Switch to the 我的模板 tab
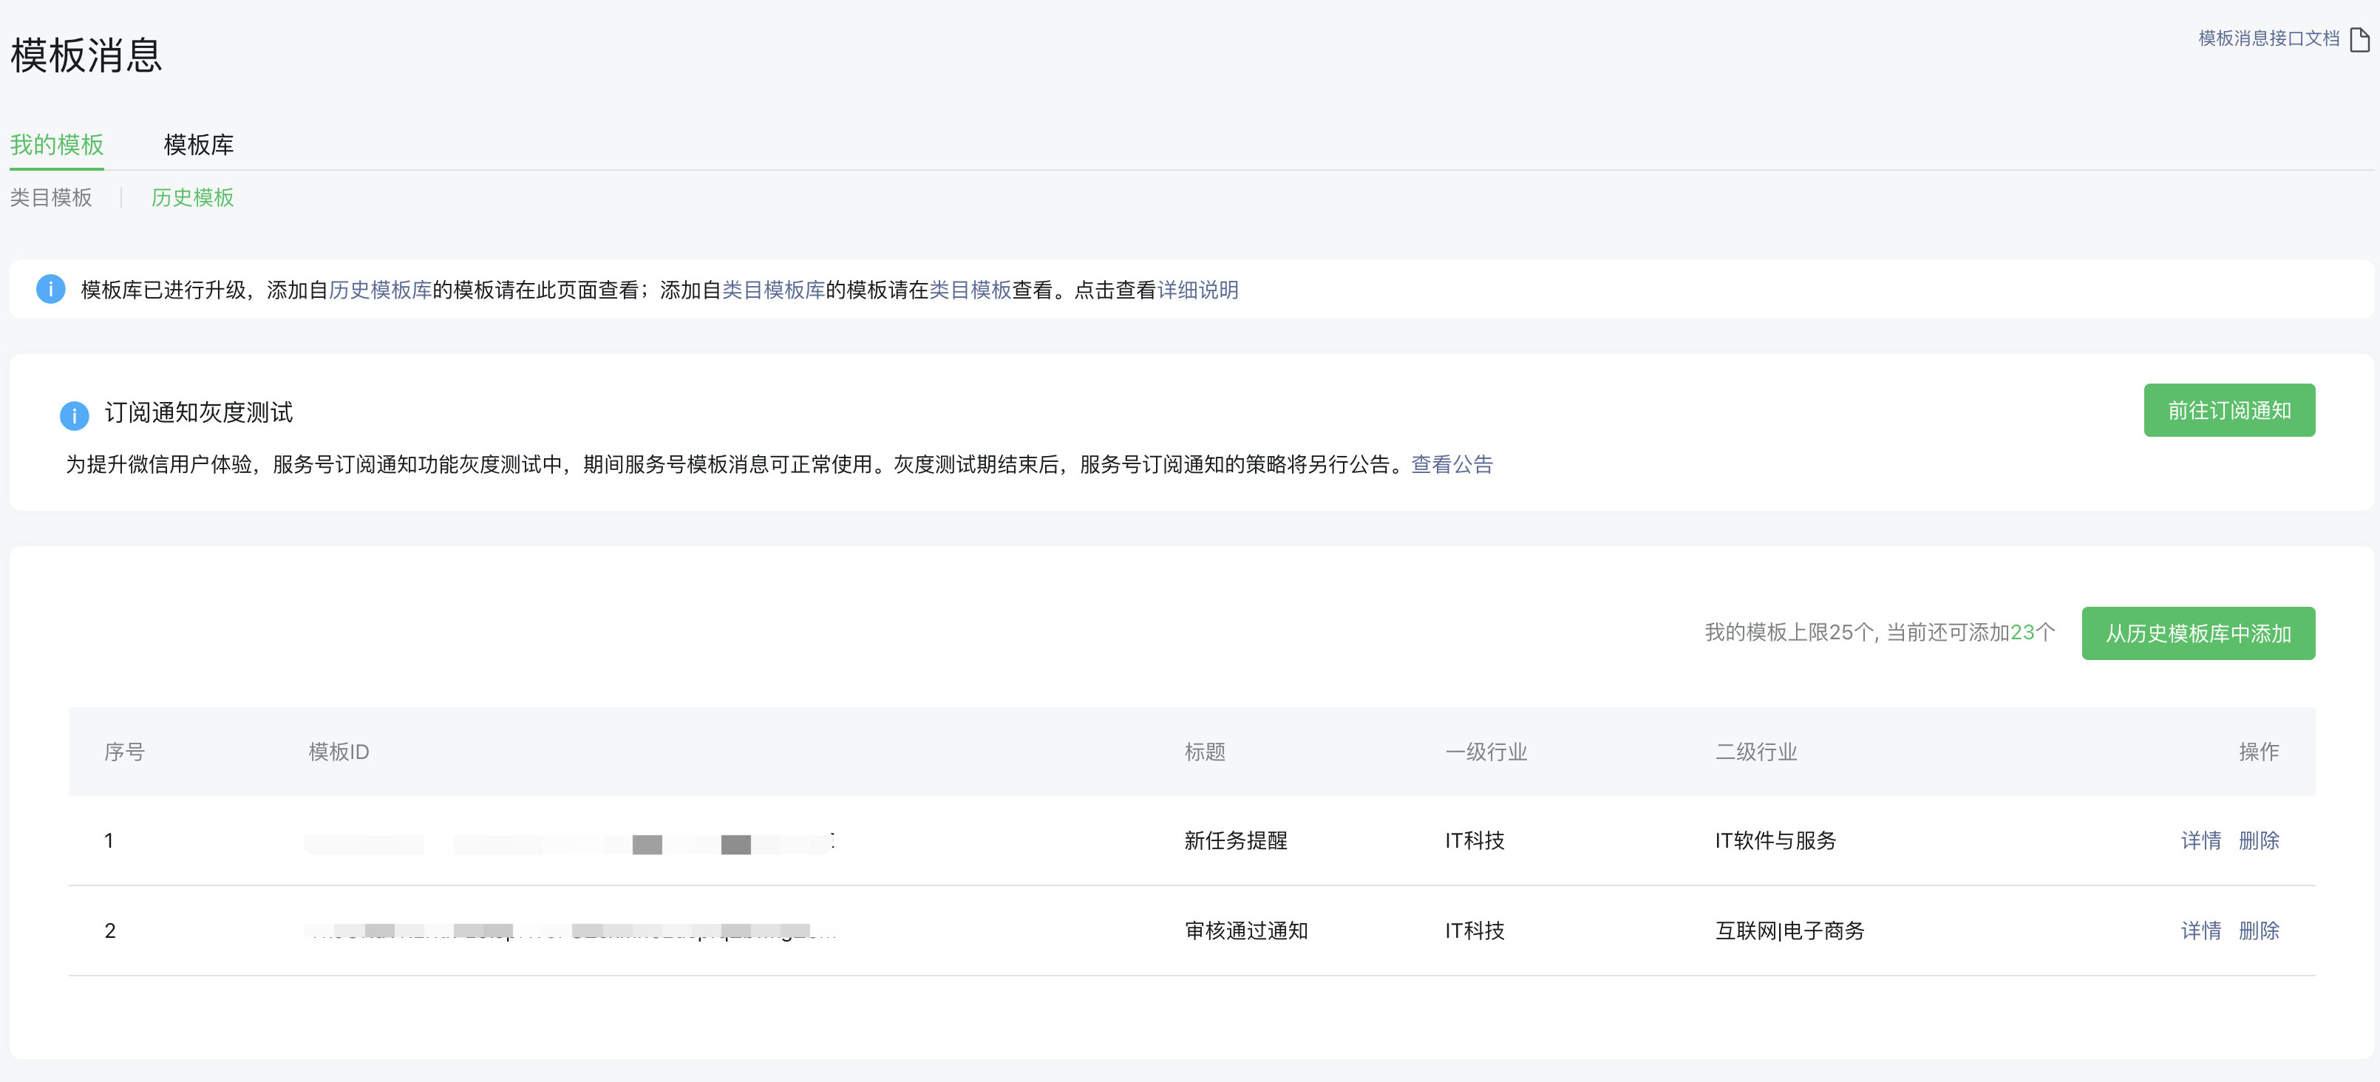Image resolution: width=2380 pixels, height=1082 pixels. pyautogui.click(x=56, y=144)
